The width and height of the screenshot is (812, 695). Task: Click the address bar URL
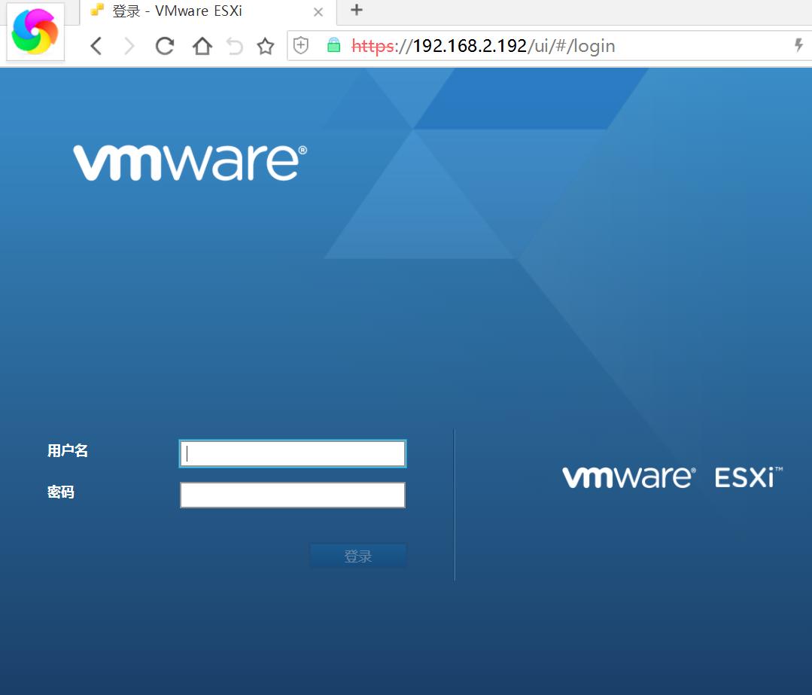click(482, 45)
